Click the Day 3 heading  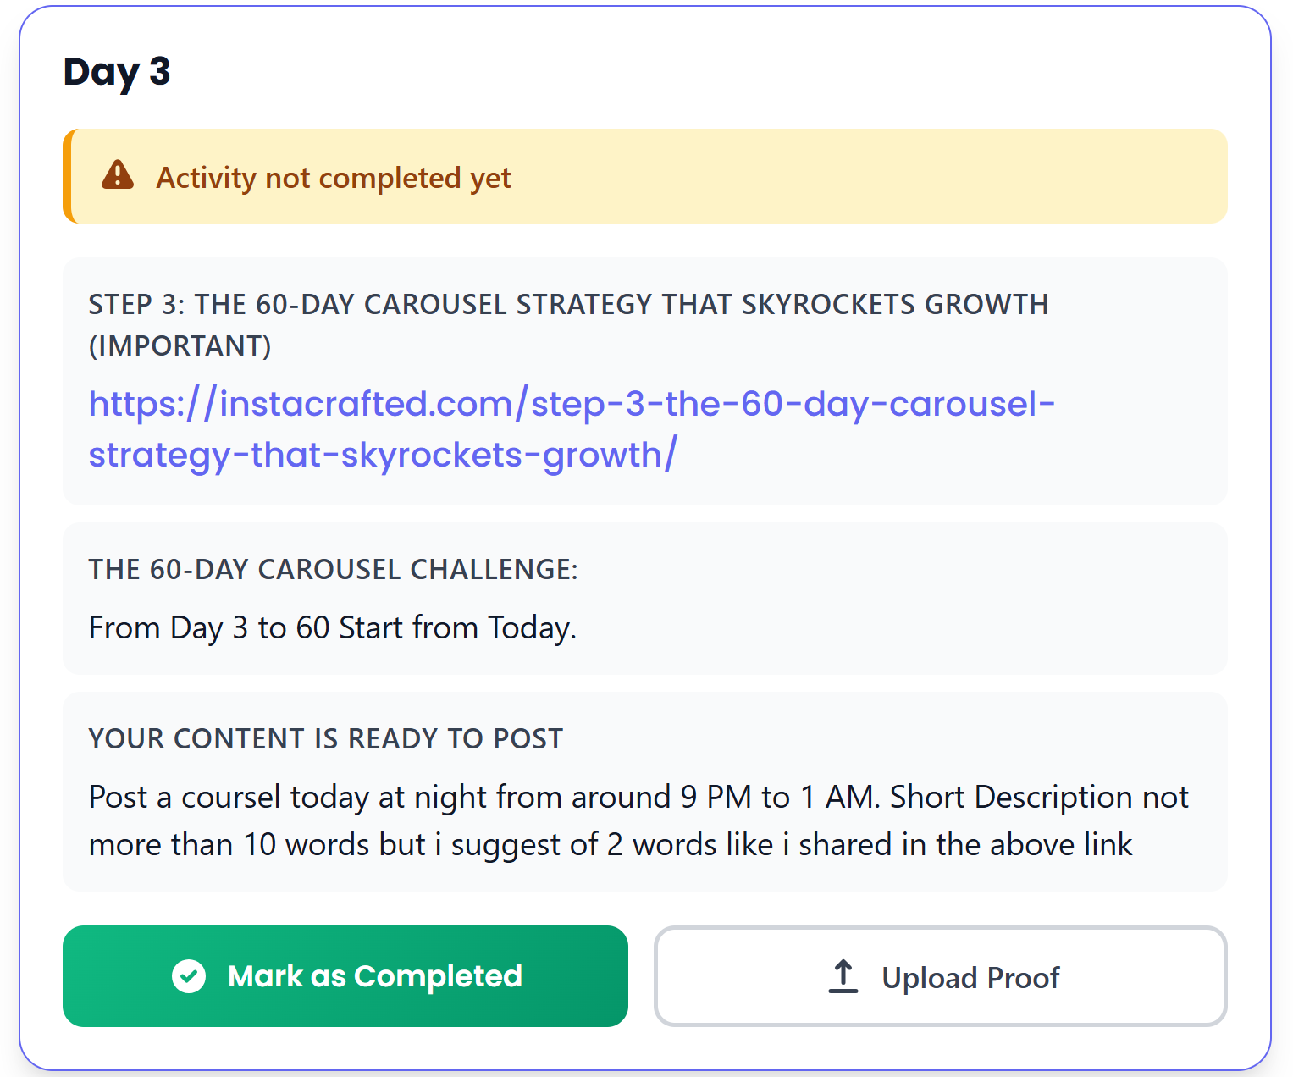[x=117, y=72]
